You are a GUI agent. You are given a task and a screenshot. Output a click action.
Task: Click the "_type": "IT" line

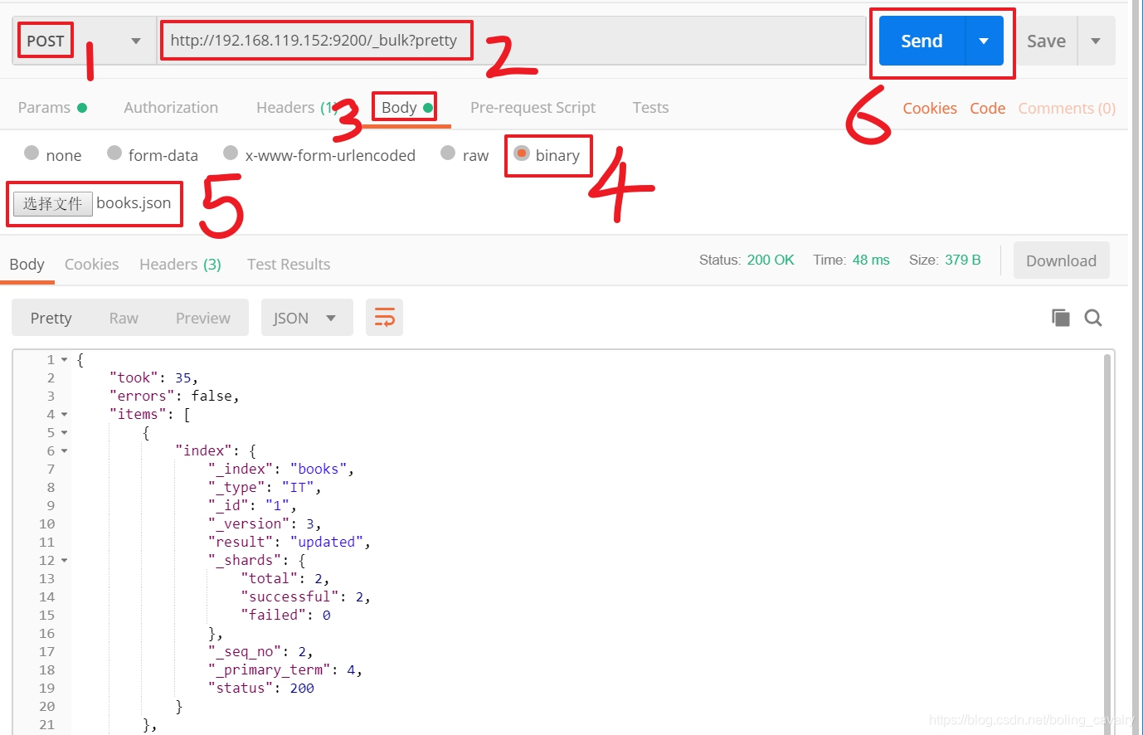pos(265,488)
